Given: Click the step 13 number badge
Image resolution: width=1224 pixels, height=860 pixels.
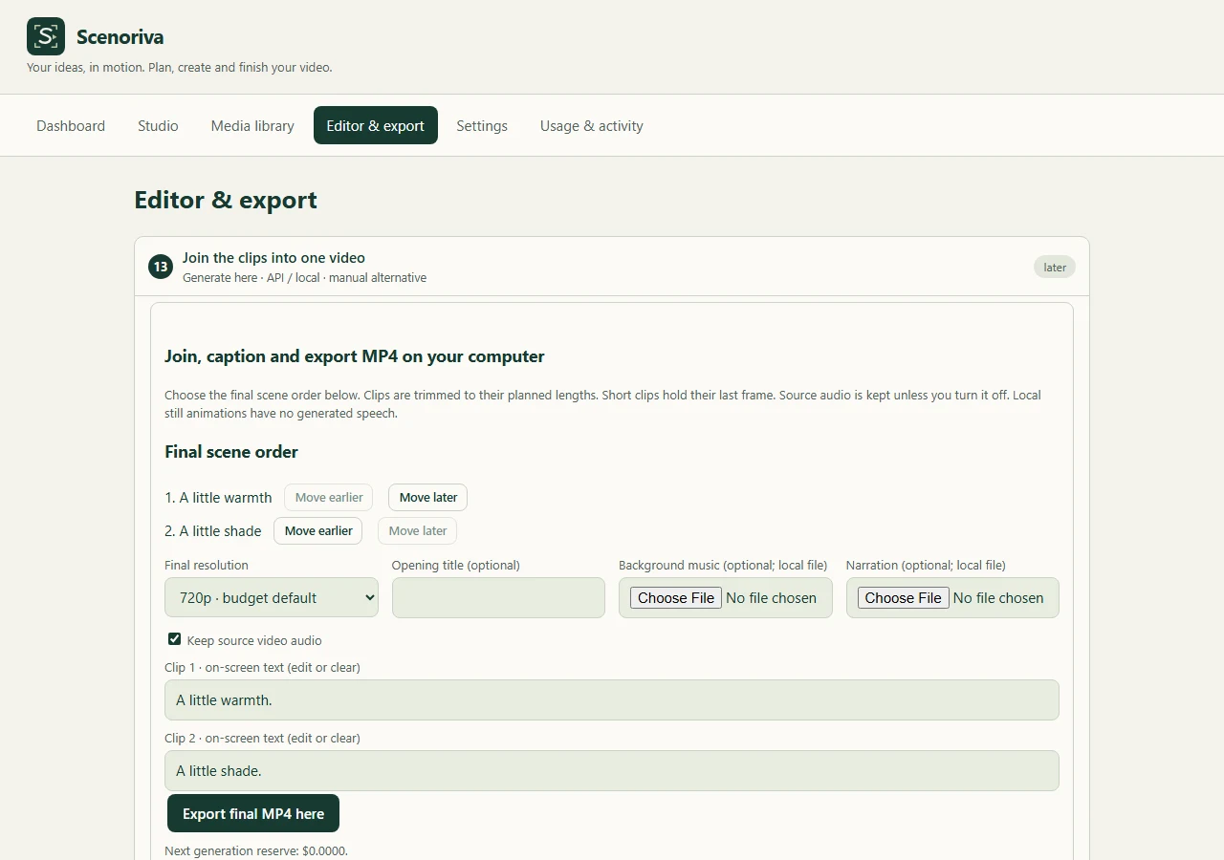Looking at the screenshot, I should tap(161, 267).
